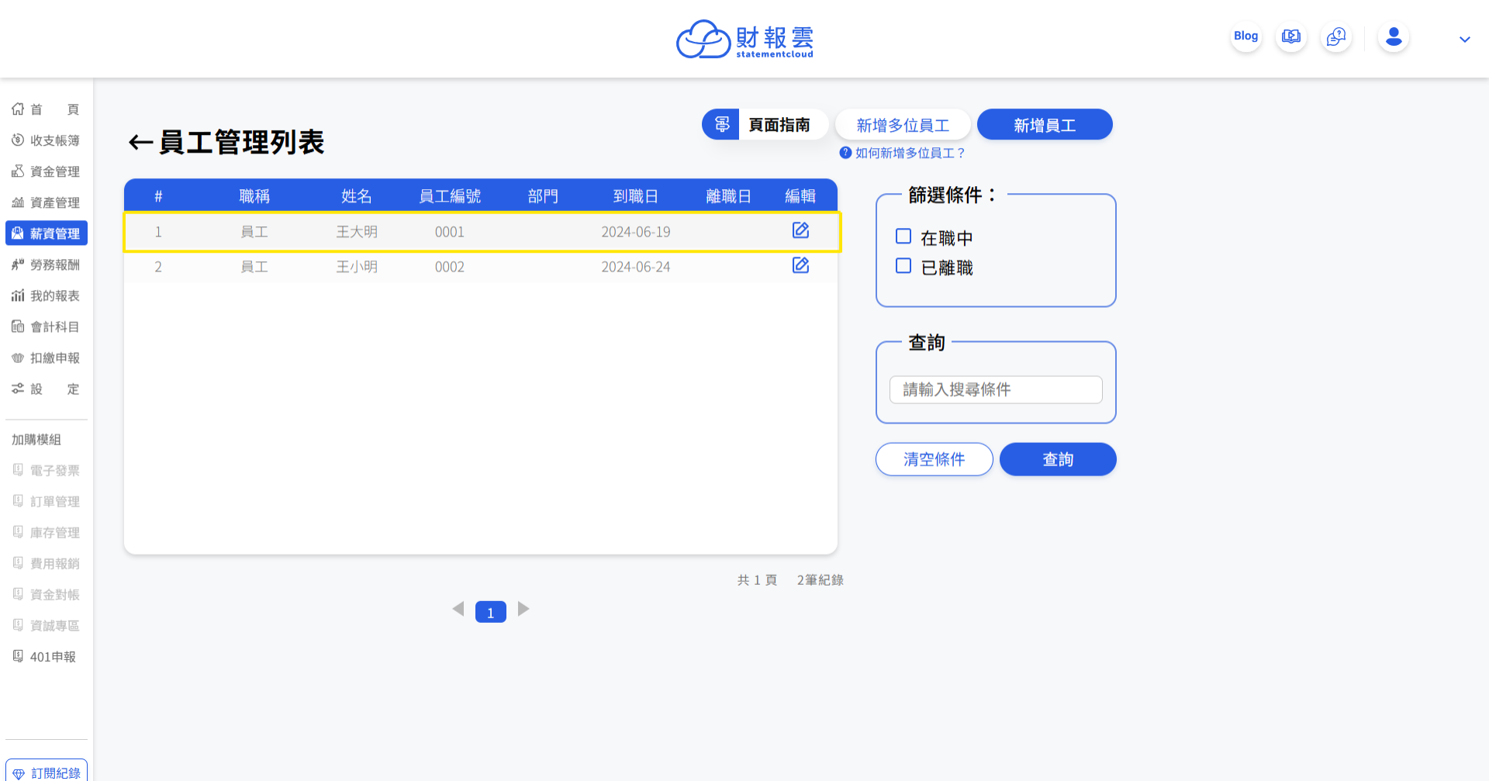Open 資產管理 in the sidebar
This screenshot has width=1489, height=781.
[x=46, y=202]
